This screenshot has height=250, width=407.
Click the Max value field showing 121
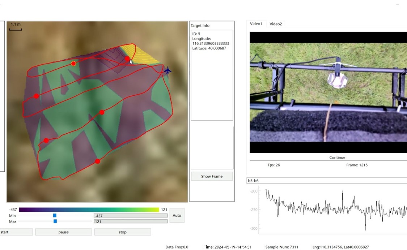coord(130,221)
